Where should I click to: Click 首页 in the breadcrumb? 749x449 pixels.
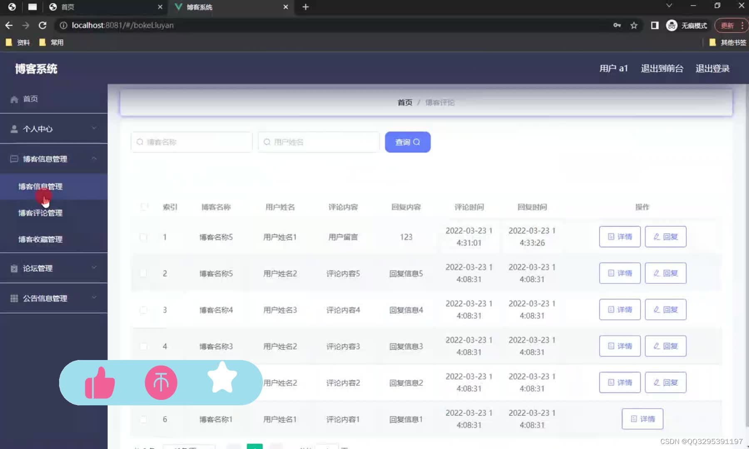coord(405,102)
